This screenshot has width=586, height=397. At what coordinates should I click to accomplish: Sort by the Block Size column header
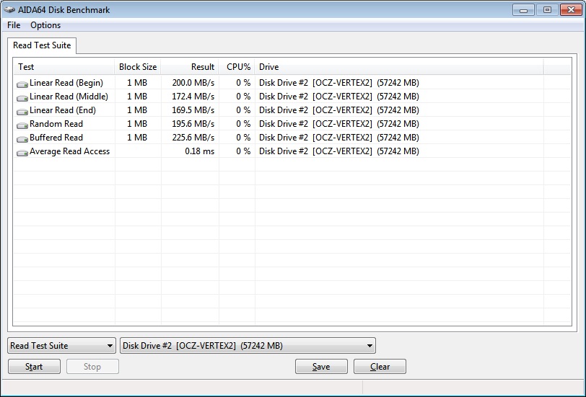[x=138, y=67]
